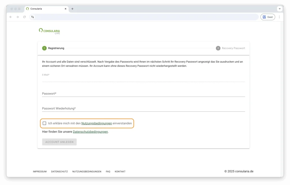The image size is (290, 185).
Task: Reload the page with refresh icon
Action: tap(24, 17)
